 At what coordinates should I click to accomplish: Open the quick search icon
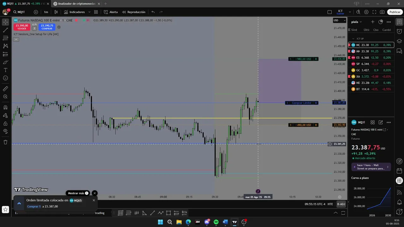tap(358, 12)
